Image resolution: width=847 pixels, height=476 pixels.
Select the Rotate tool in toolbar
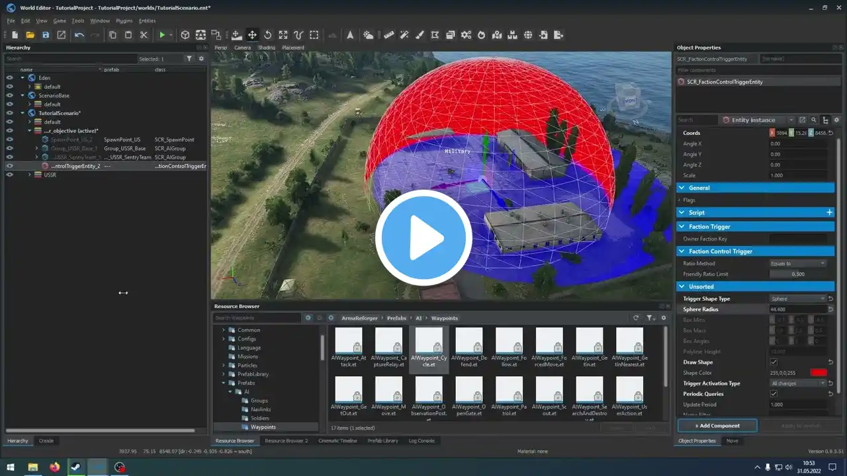(x=267, y=35)
